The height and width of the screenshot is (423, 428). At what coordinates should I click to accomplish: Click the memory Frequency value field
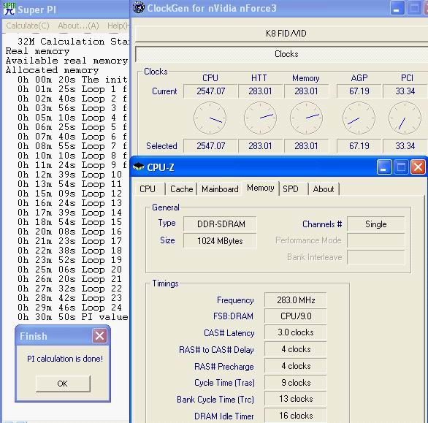pos(296,300)
